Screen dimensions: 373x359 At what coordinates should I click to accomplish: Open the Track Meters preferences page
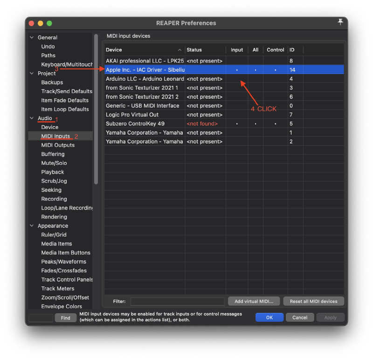(x=57, y=288)
